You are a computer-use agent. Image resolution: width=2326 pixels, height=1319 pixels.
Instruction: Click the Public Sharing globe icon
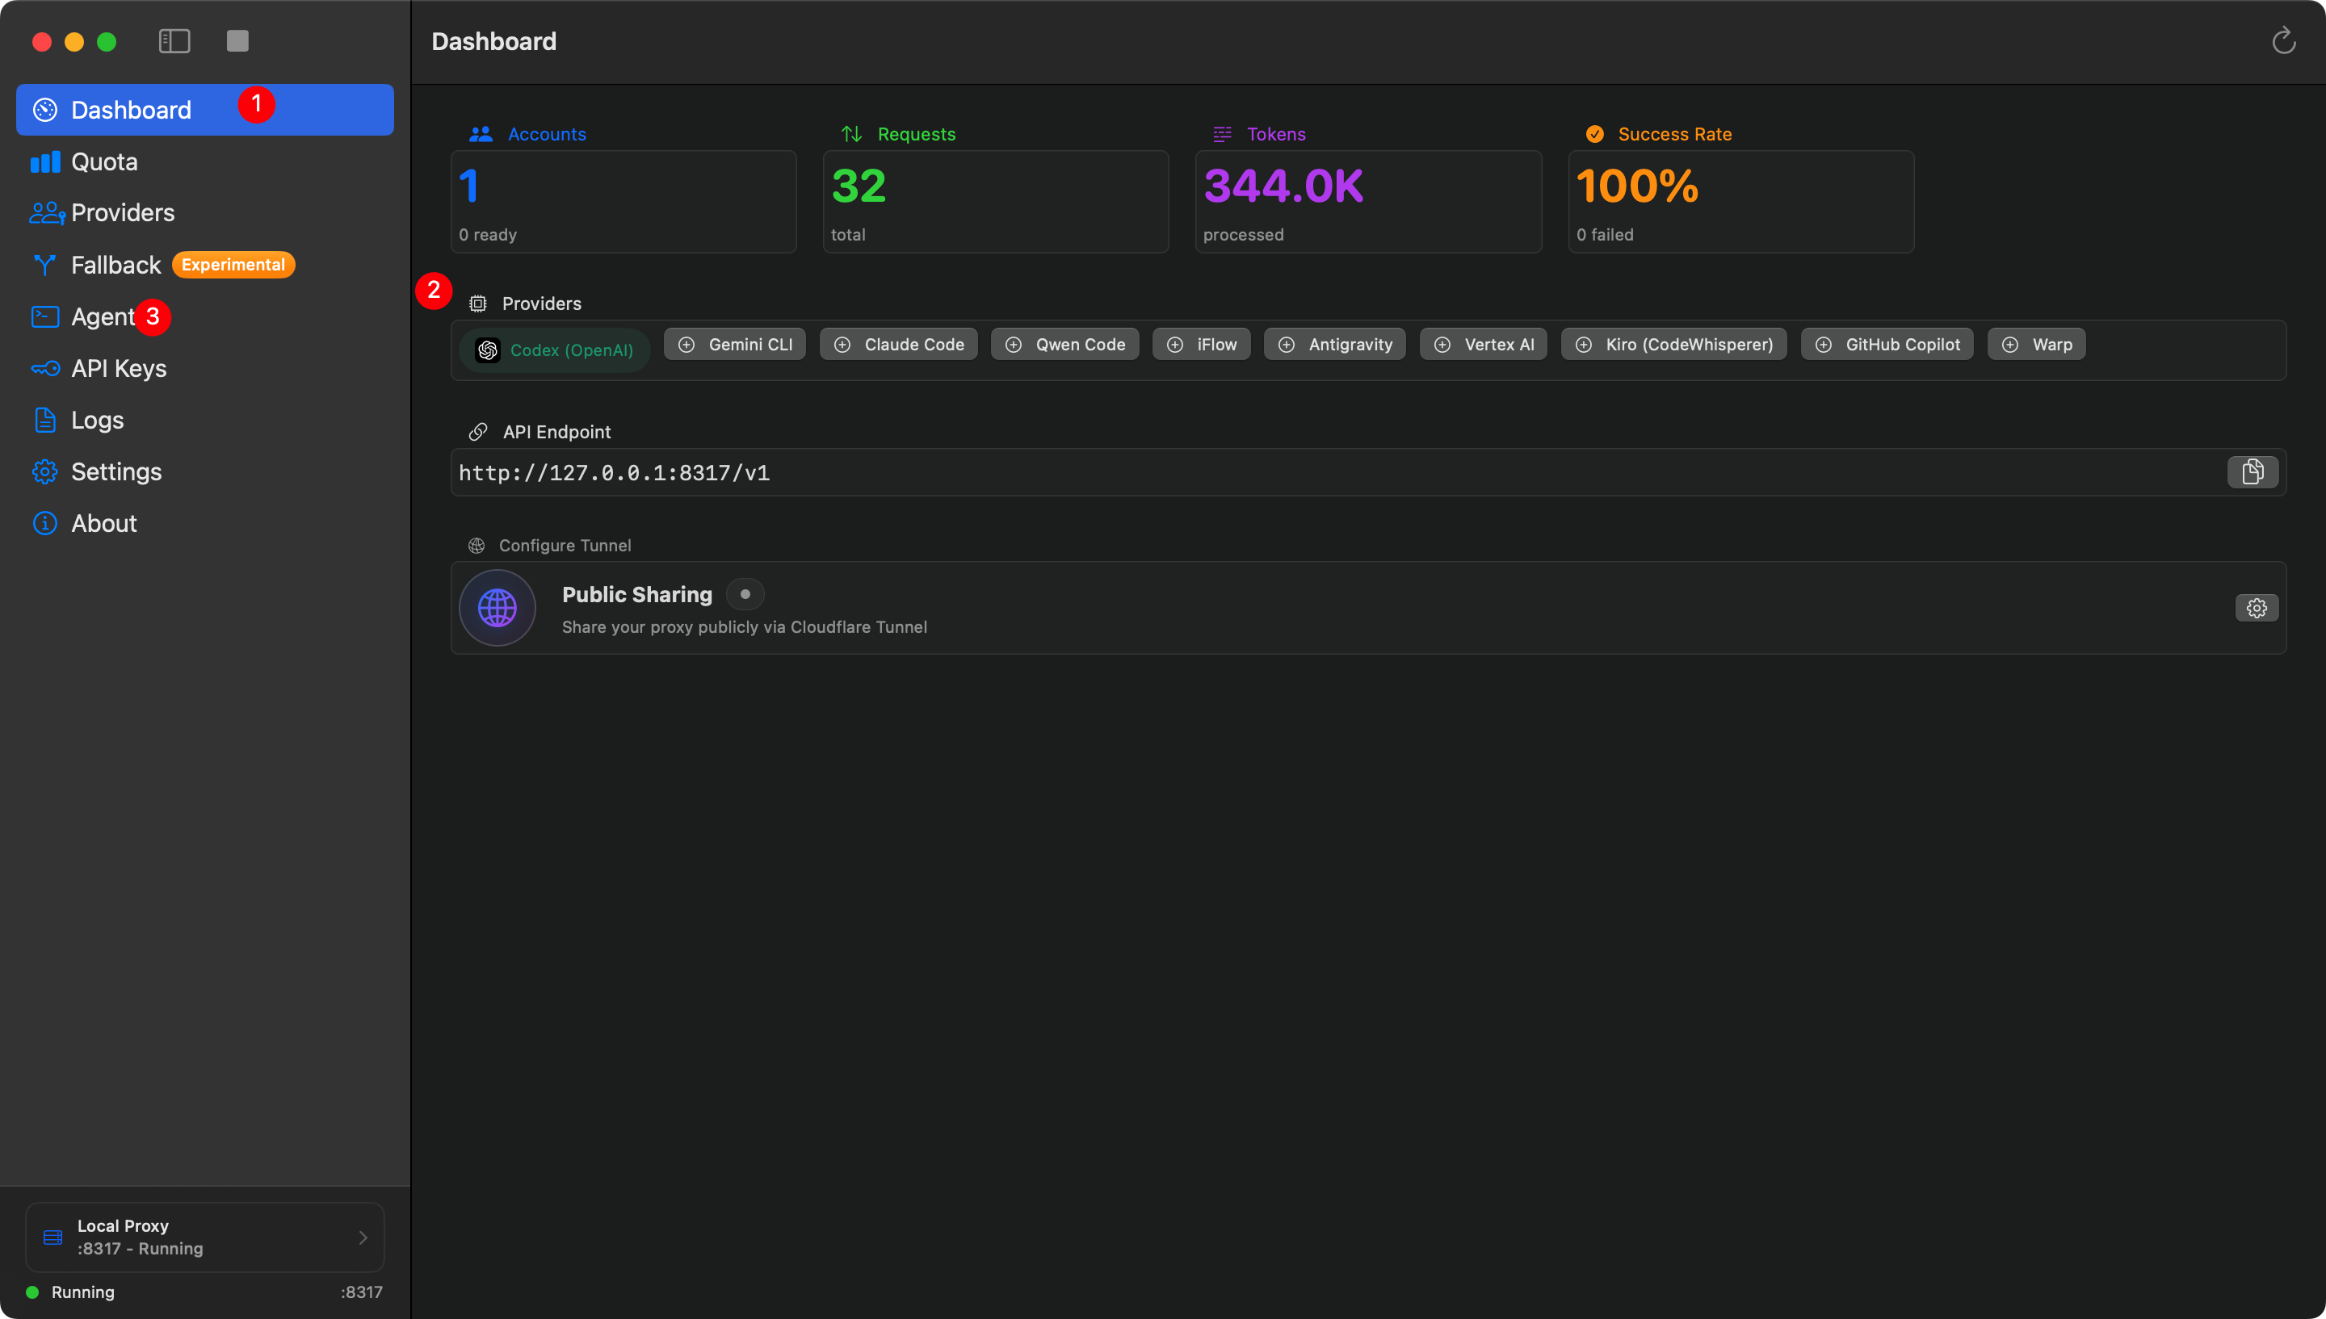coord(498,608)
